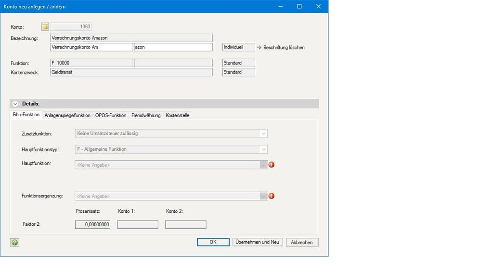
Task: Click the Funktion field F 10000
Action: (x=91, y=63)
